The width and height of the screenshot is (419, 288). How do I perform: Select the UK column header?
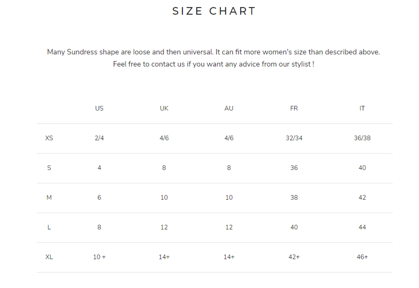(x=164, y=108)
